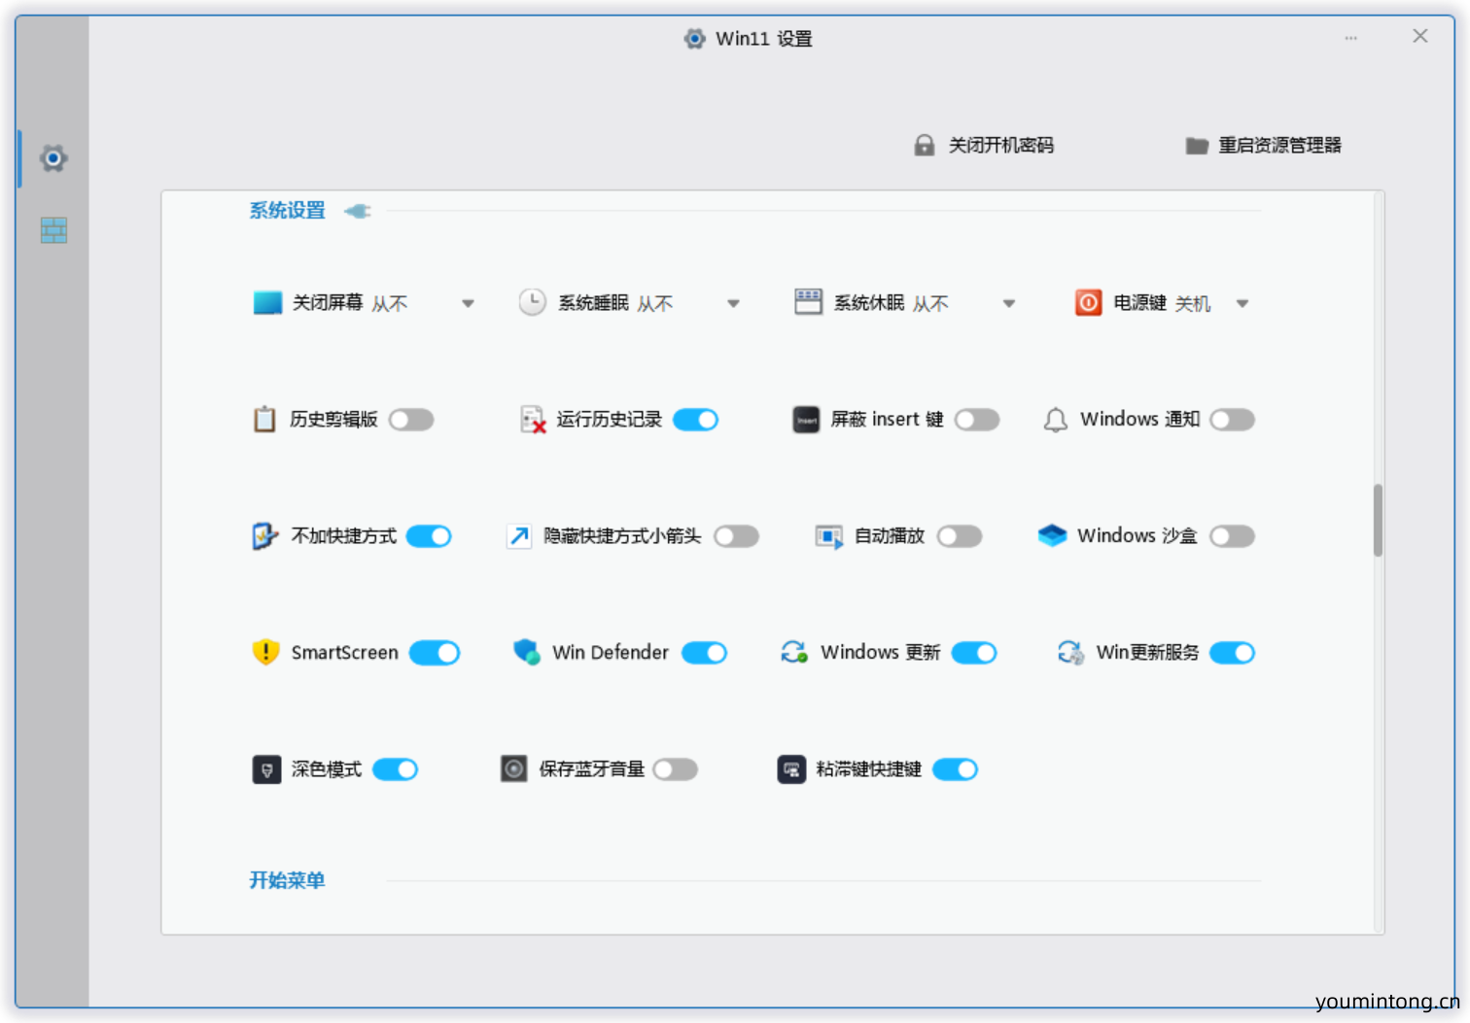Click the red 电源键 power icon

(1088, 302)
